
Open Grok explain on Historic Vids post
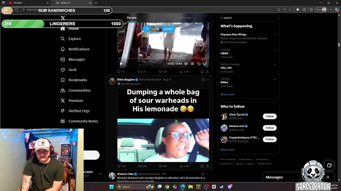[x=203, y=174]
